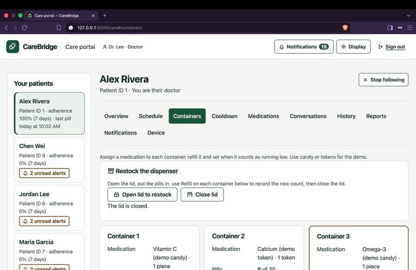Screen dimensions: 416x270
Task: Click Jordan Lee's 2 unread alerts badge
Action: (44, 221)
